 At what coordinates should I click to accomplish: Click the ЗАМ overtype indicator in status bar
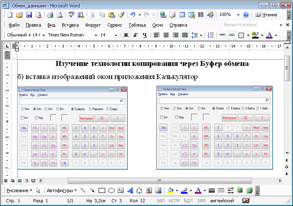click(201, 201)
